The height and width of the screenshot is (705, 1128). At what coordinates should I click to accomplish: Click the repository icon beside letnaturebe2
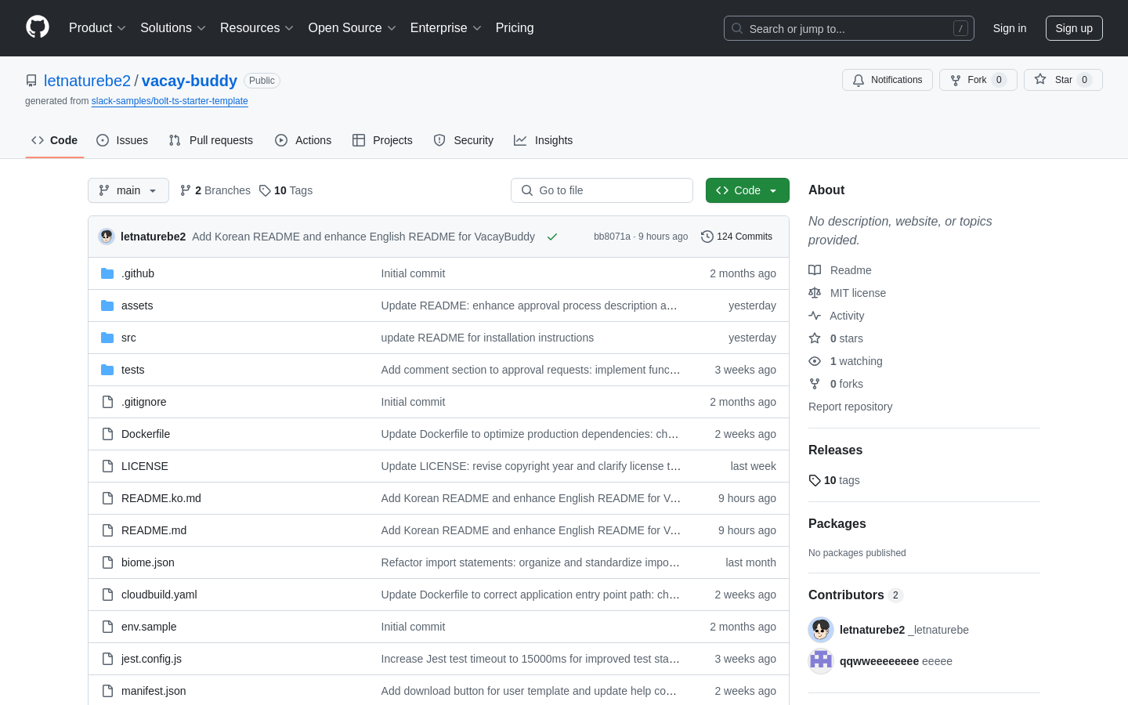point(31,81)
